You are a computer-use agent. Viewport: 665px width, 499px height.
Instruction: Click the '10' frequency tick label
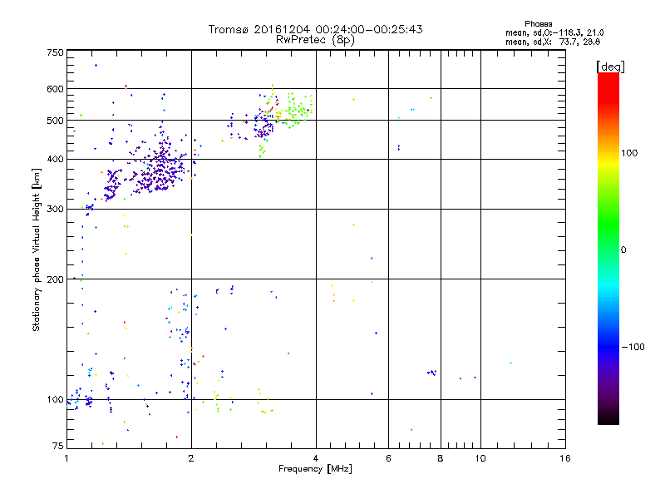tap(480, 458)
